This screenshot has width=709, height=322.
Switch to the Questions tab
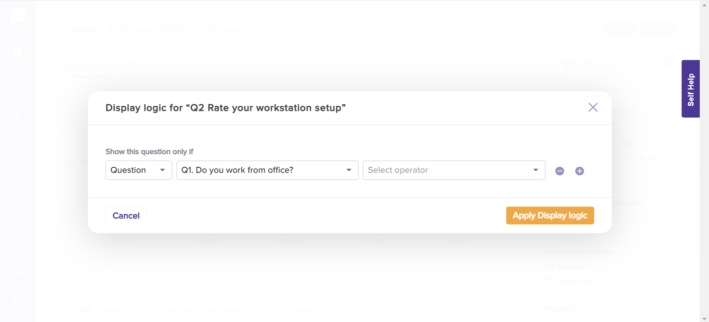[x=85, y=66]
